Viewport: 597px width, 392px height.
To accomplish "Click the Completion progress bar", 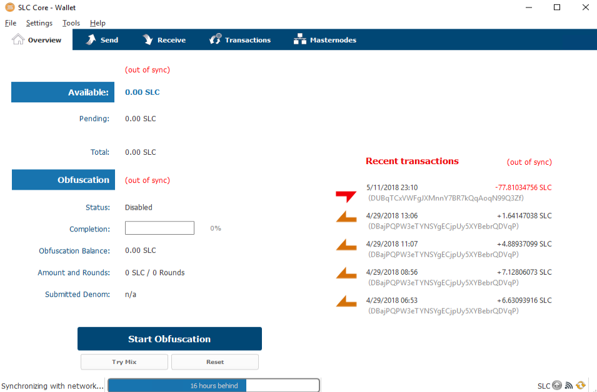I will tap(159, 228).
